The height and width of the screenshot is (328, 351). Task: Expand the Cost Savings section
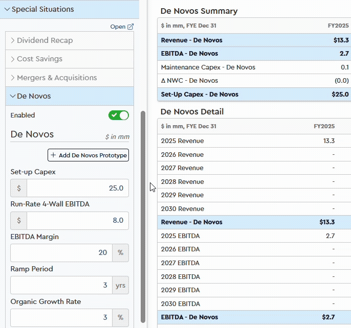tap(39, 59)
